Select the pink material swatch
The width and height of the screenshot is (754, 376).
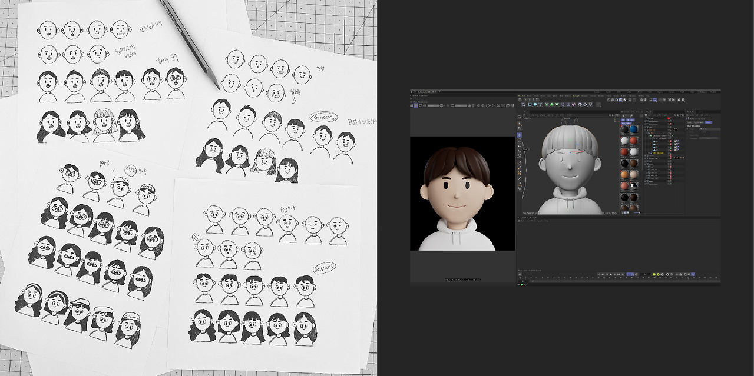tap(624, 186)
